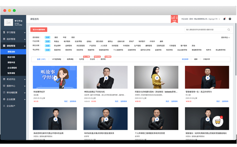Select 制造业 industry filter
The height and width of the screenshot is (147, 237).
[56, 41]
